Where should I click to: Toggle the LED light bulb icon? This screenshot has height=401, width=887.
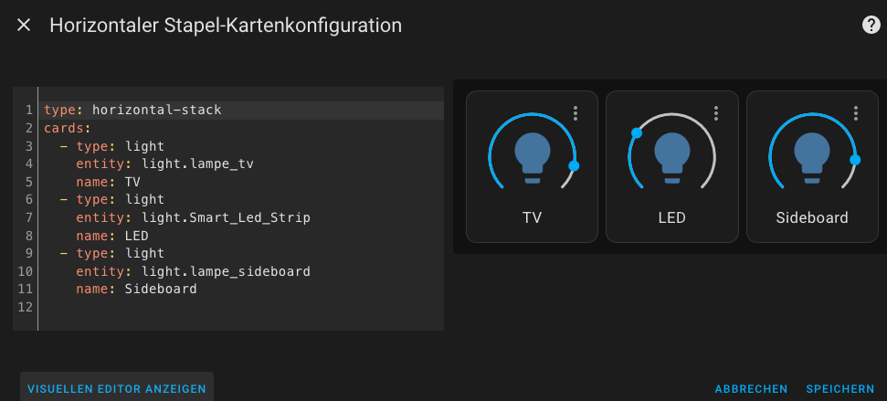672,157
